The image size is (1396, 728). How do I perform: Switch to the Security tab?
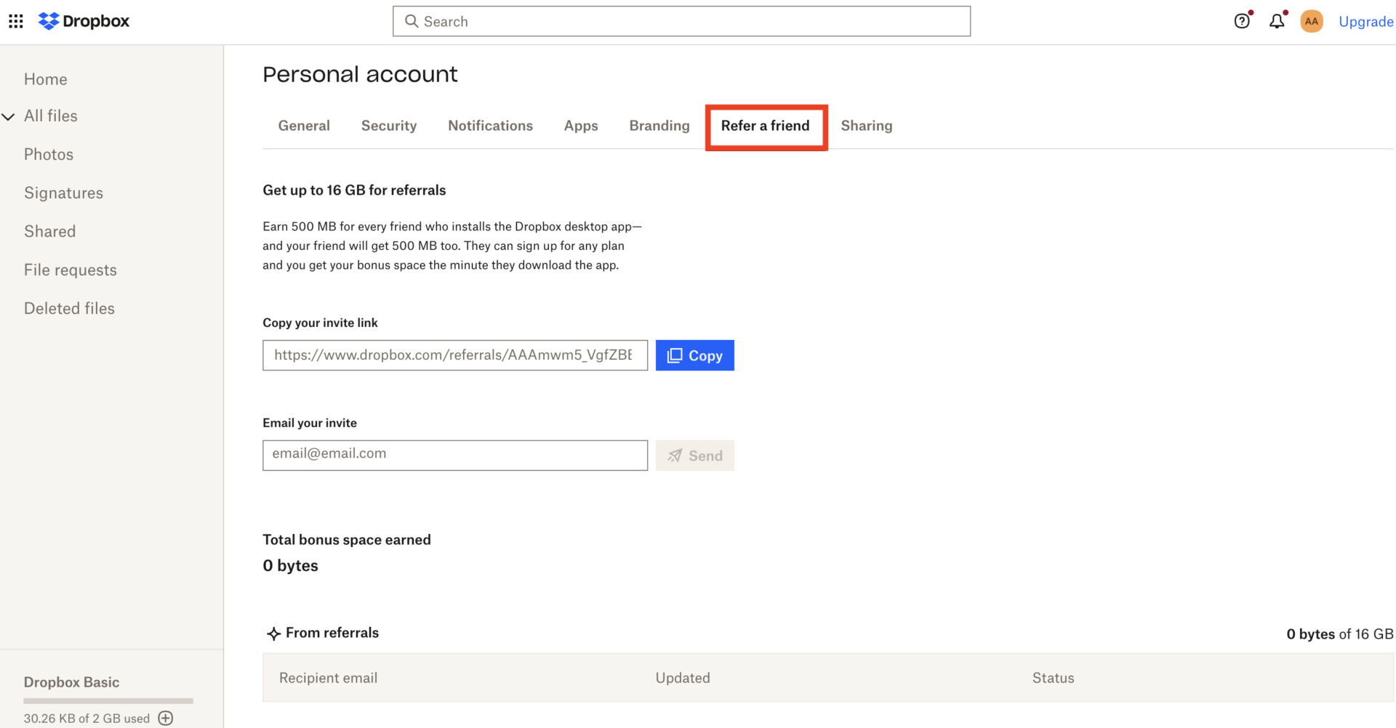tap(389, 126)
